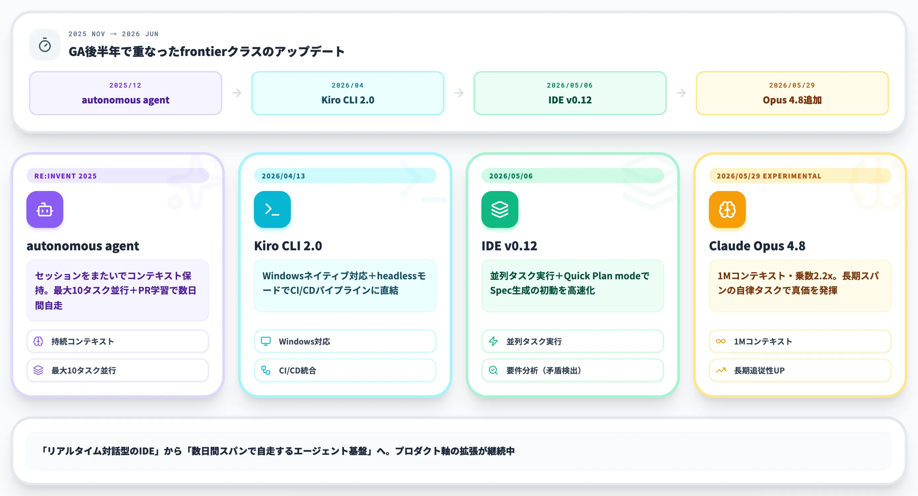Click the lightning bolt icon next to 並列タスク実行

493,342
